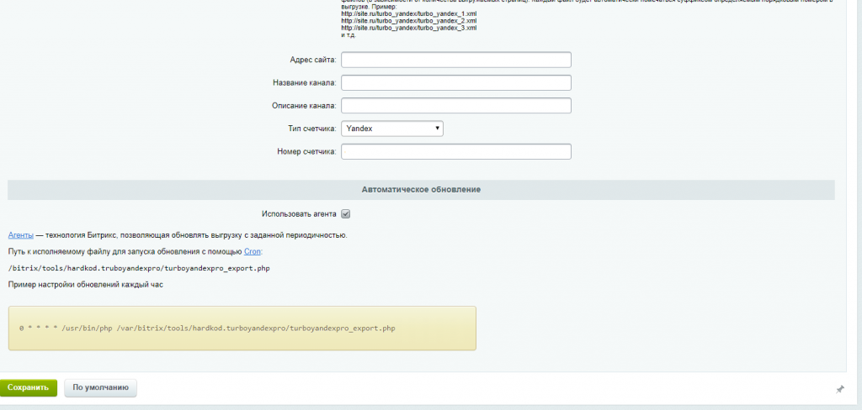Click the pin icon in the bottom-right corner

coord(839,389)
